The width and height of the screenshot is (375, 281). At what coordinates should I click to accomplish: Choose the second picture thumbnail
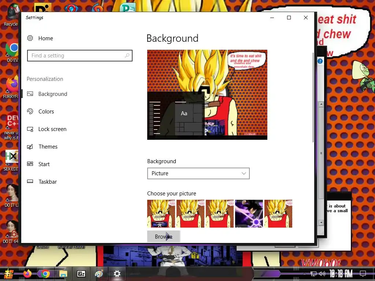[190, 214]
